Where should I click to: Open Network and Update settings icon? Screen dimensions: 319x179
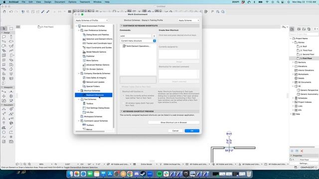84,82
